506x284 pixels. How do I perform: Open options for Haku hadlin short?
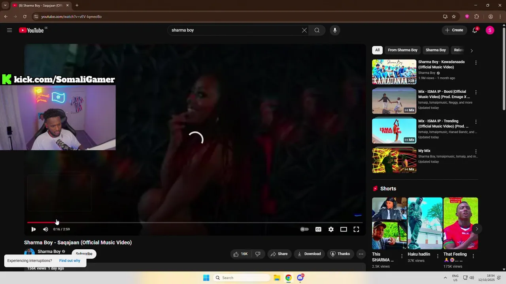(438, 256)
